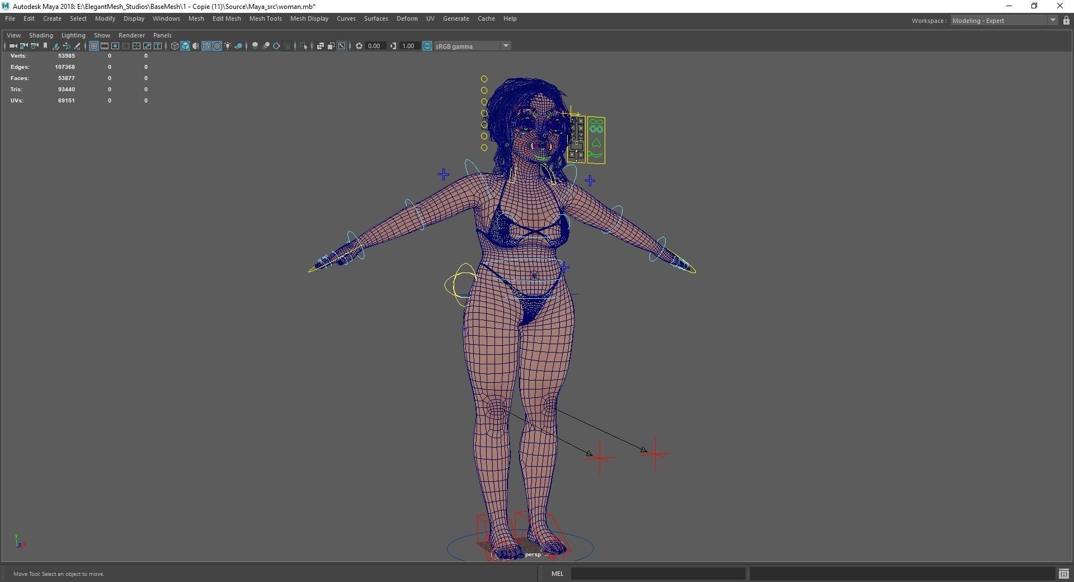The image size is (1074, 582).
Task: Open the Mesh Tools menu
Action: coord(265,18)
